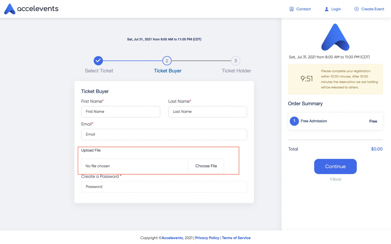The width and height of the screenshot is (391, 244).
Task: Click the Accelevents logo in the header
Action: click(31, 9)
